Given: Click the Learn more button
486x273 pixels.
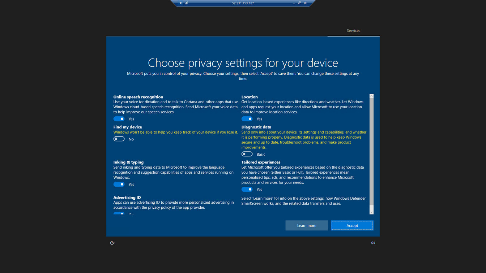Looking at the screenshot, I should click(307, 226).
